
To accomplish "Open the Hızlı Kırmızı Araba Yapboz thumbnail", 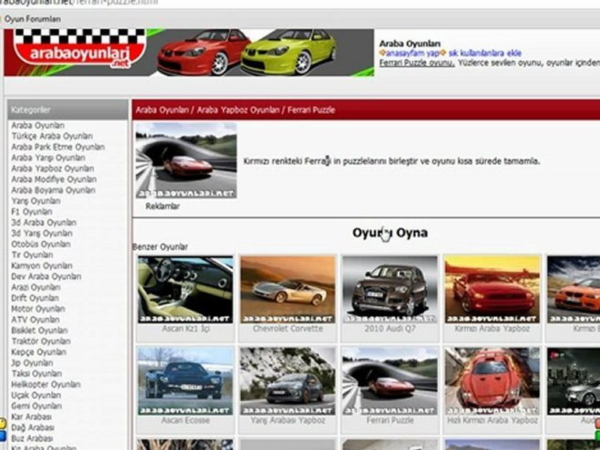I will pos(492,381).
